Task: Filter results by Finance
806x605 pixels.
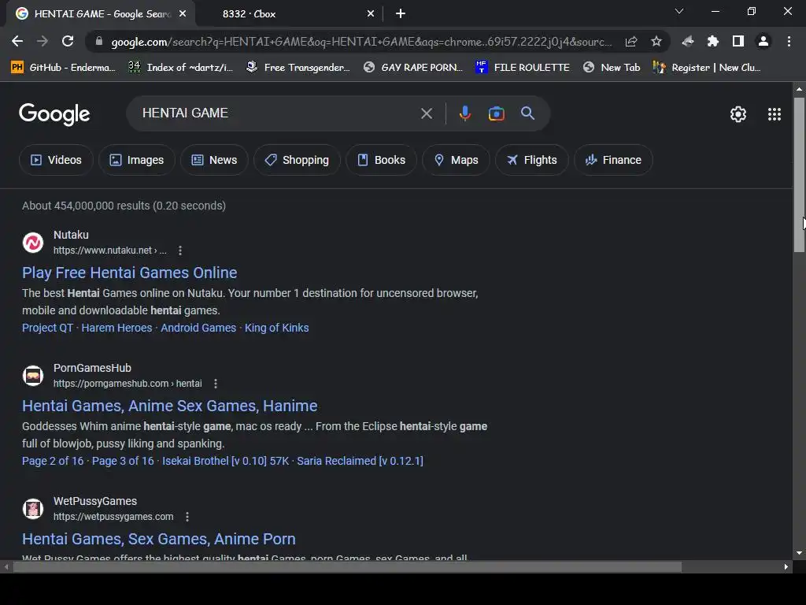Action: pos(613,160)
